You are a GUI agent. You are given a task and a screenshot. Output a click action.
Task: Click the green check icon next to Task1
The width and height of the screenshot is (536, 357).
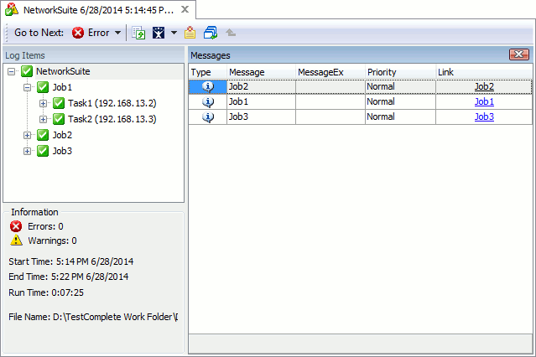(59, 103)
